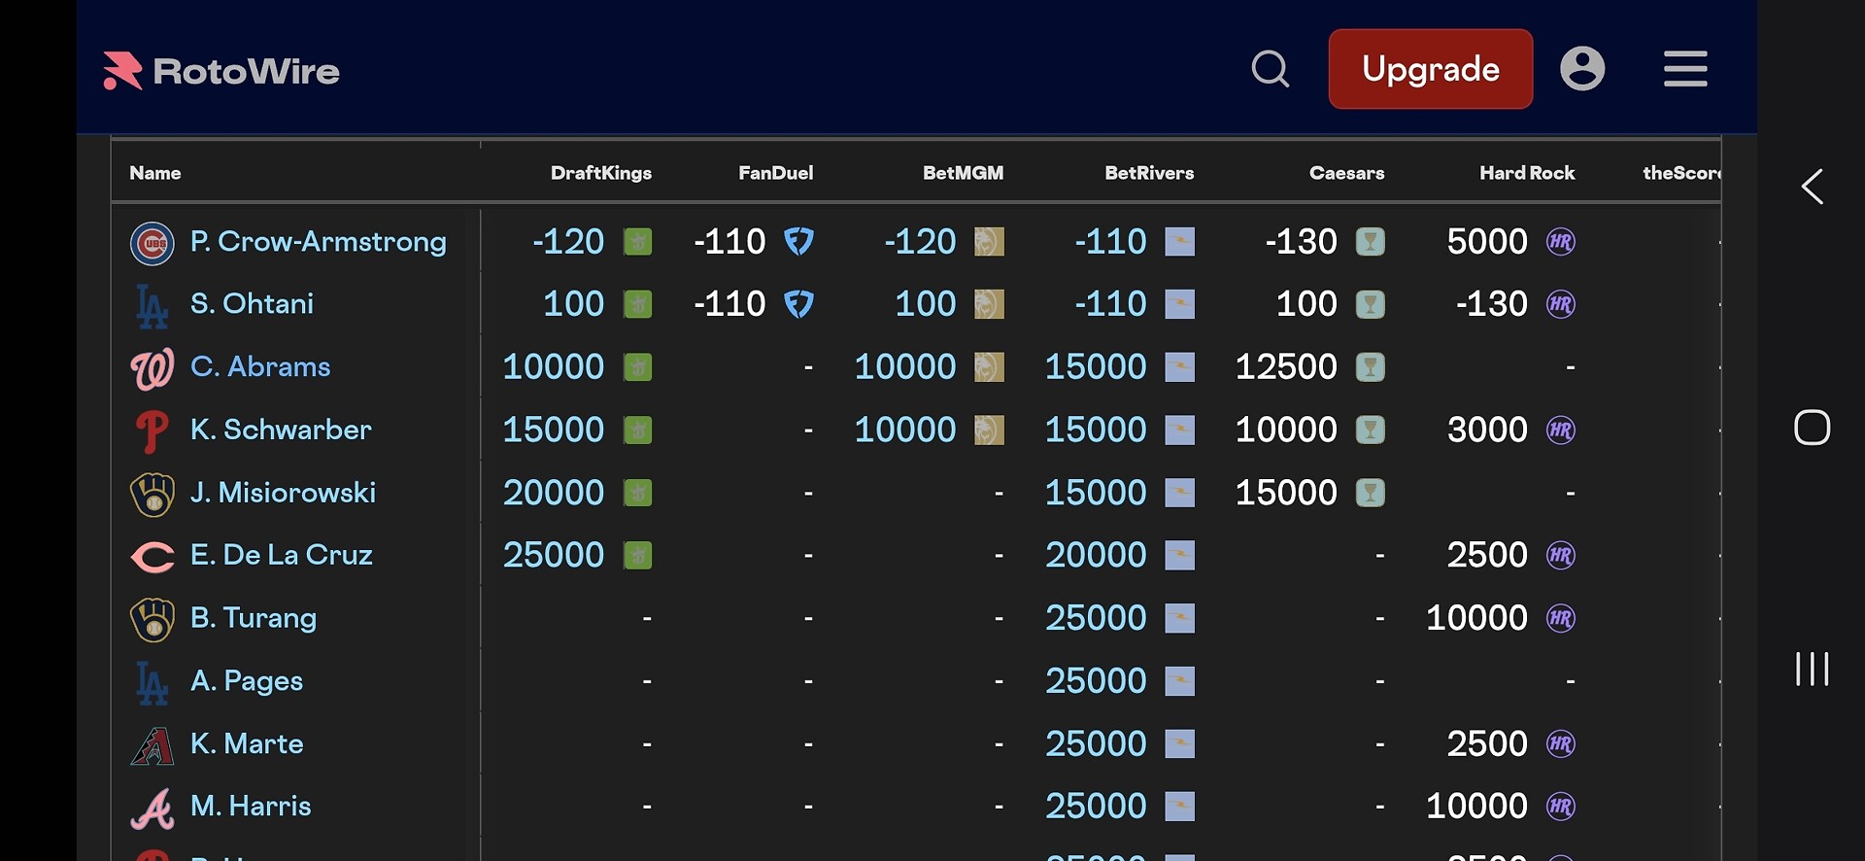Sort by the BetMGM column header
This screenshot has width=1865, height=861.
pyautogui.click(x=964, y=173)
